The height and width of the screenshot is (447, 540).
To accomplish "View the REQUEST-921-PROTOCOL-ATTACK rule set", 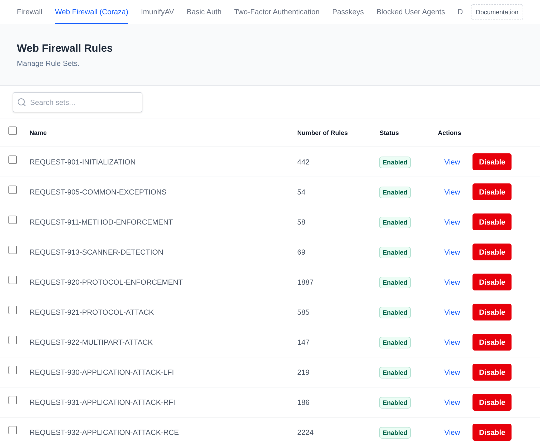I will [452, 312].
